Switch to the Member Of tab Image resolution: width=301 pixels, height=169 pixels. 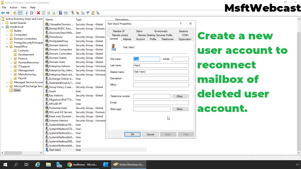(119, 31)
